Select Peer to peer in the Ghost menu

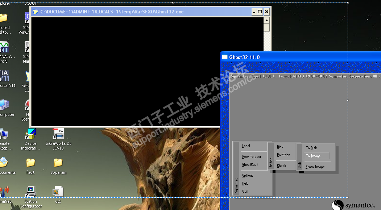tap(252, 156)
